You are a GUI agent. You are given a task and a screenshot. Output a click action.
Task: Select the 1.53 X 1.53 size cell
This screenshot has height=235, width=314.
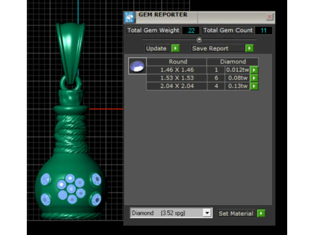[x=177, y=78]
